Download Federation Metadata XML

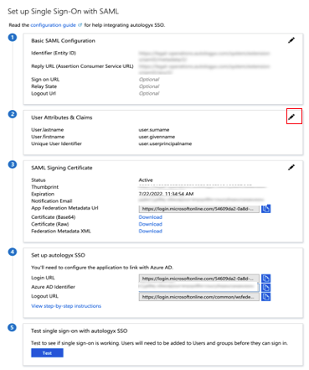[x=151, y=231]
